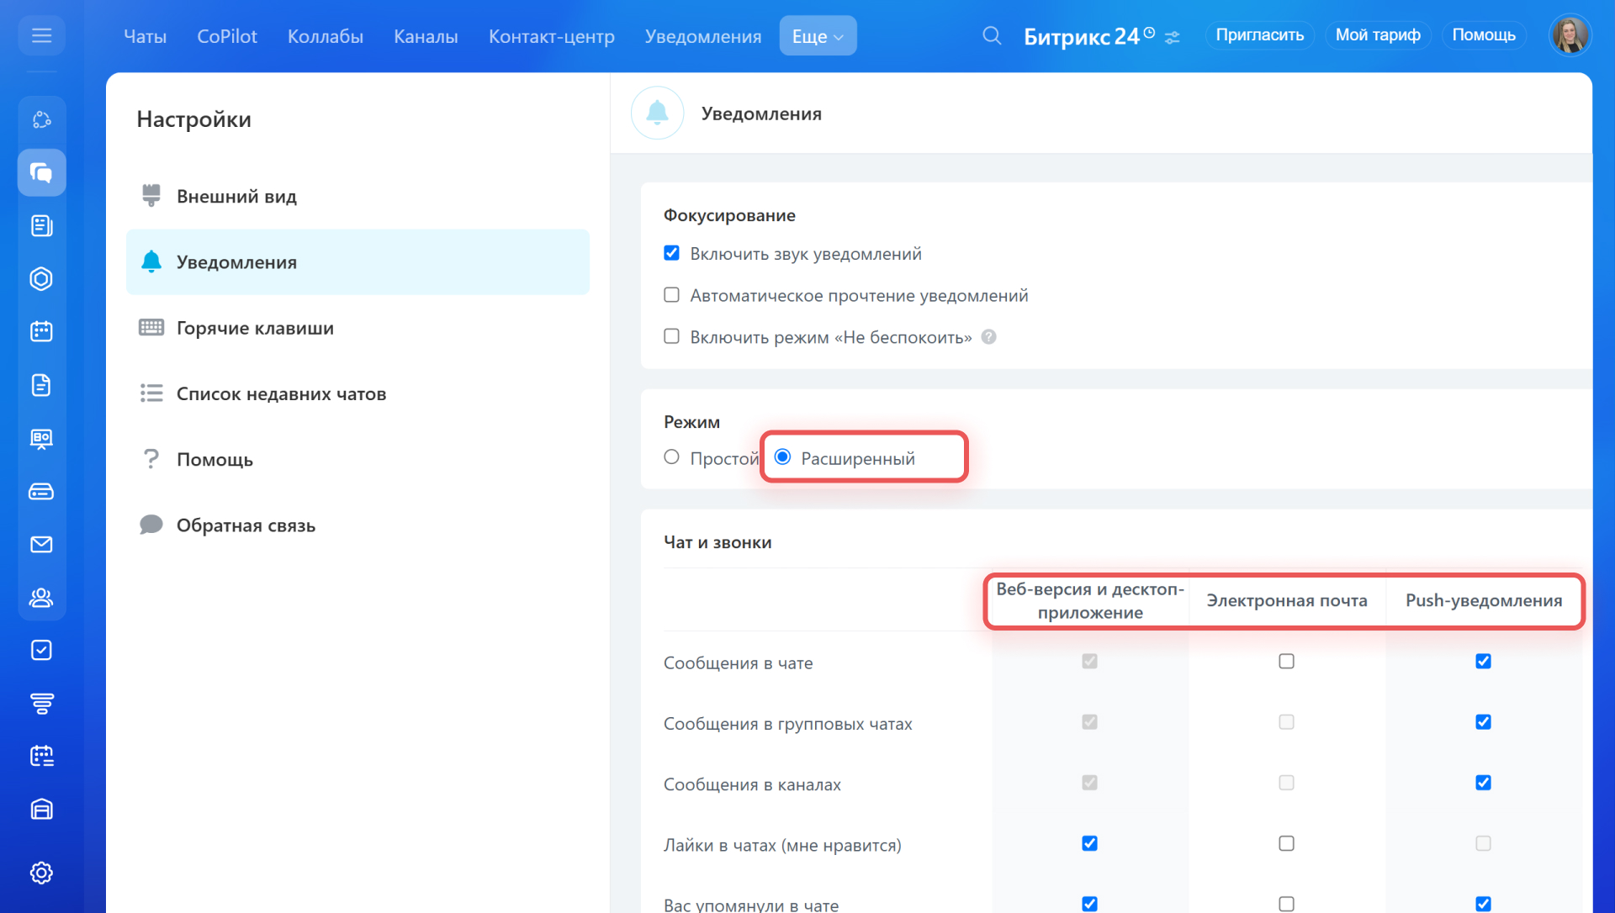Open the user profile avatar

pyautogui.click(x=1570, y=35)
